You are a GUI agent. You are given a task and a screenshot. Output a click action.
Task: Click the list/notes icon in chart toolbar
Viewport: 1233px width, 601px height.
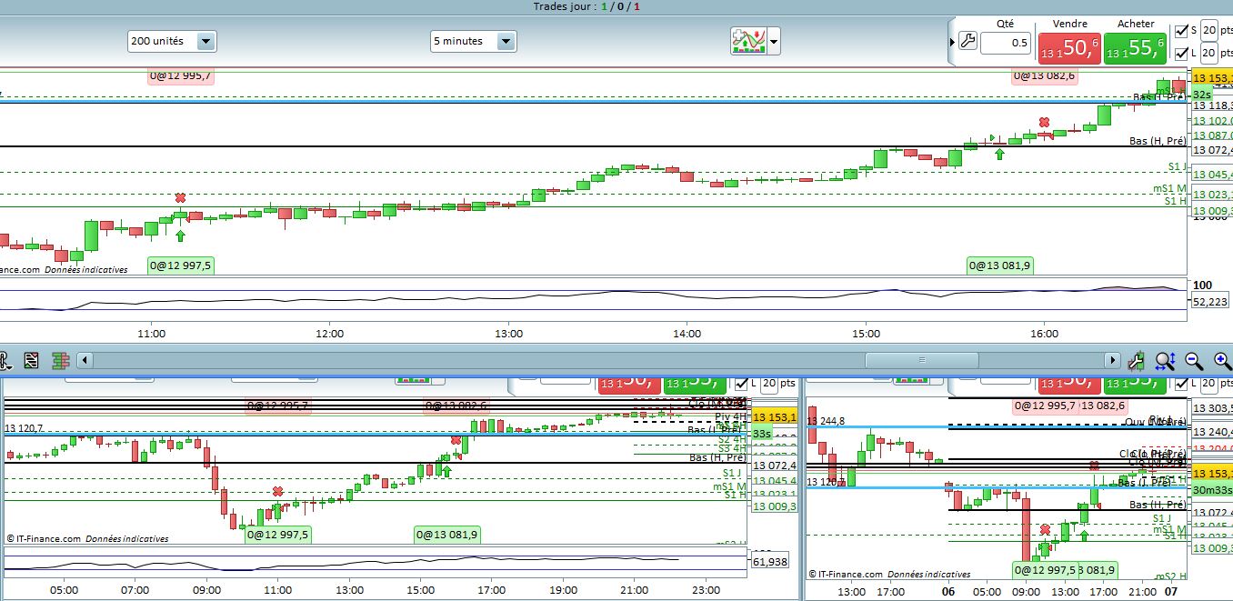31,360
